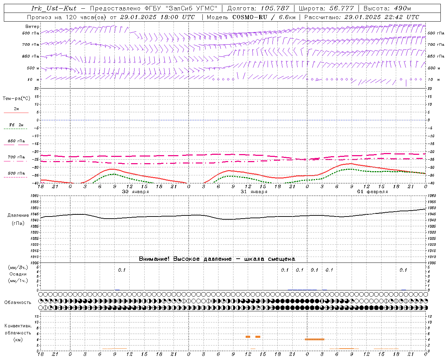Click the Долгота: 105.787 value
446x357 pixels.
(x=258, y=8)
